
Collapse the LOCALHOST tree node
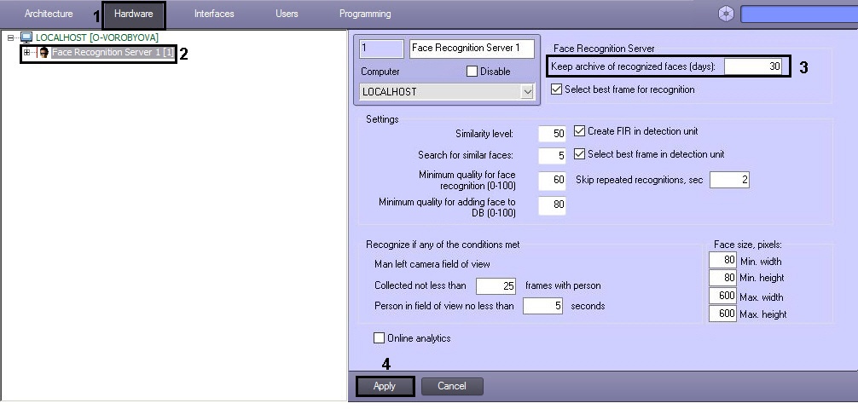tap(10, 37)
